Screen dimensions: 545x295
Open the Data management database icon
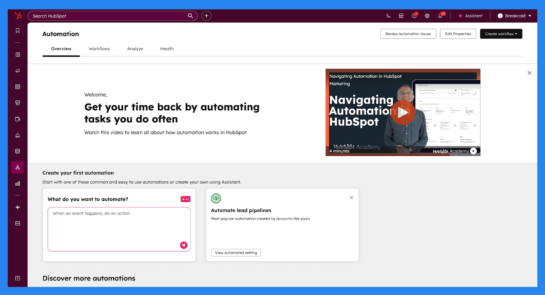point(18,151)
